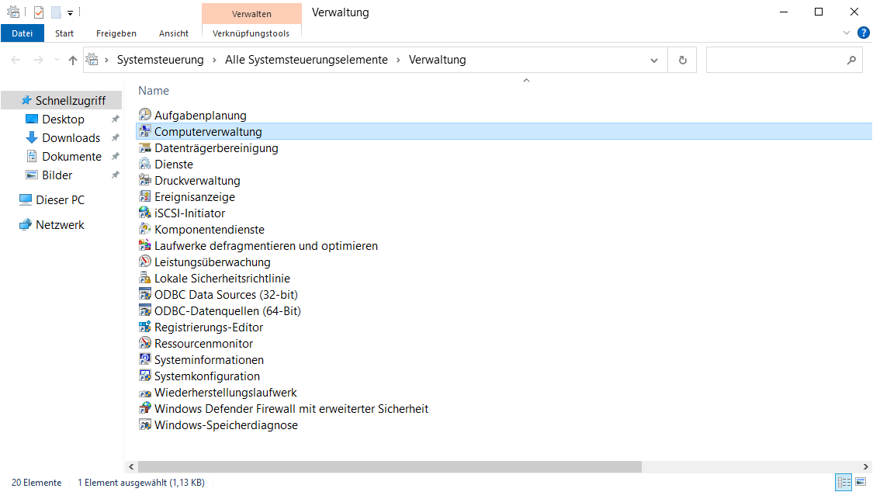Screen dimensions: 873x492
Task: Switch to large icons view layout
Action: coord(860,483)
